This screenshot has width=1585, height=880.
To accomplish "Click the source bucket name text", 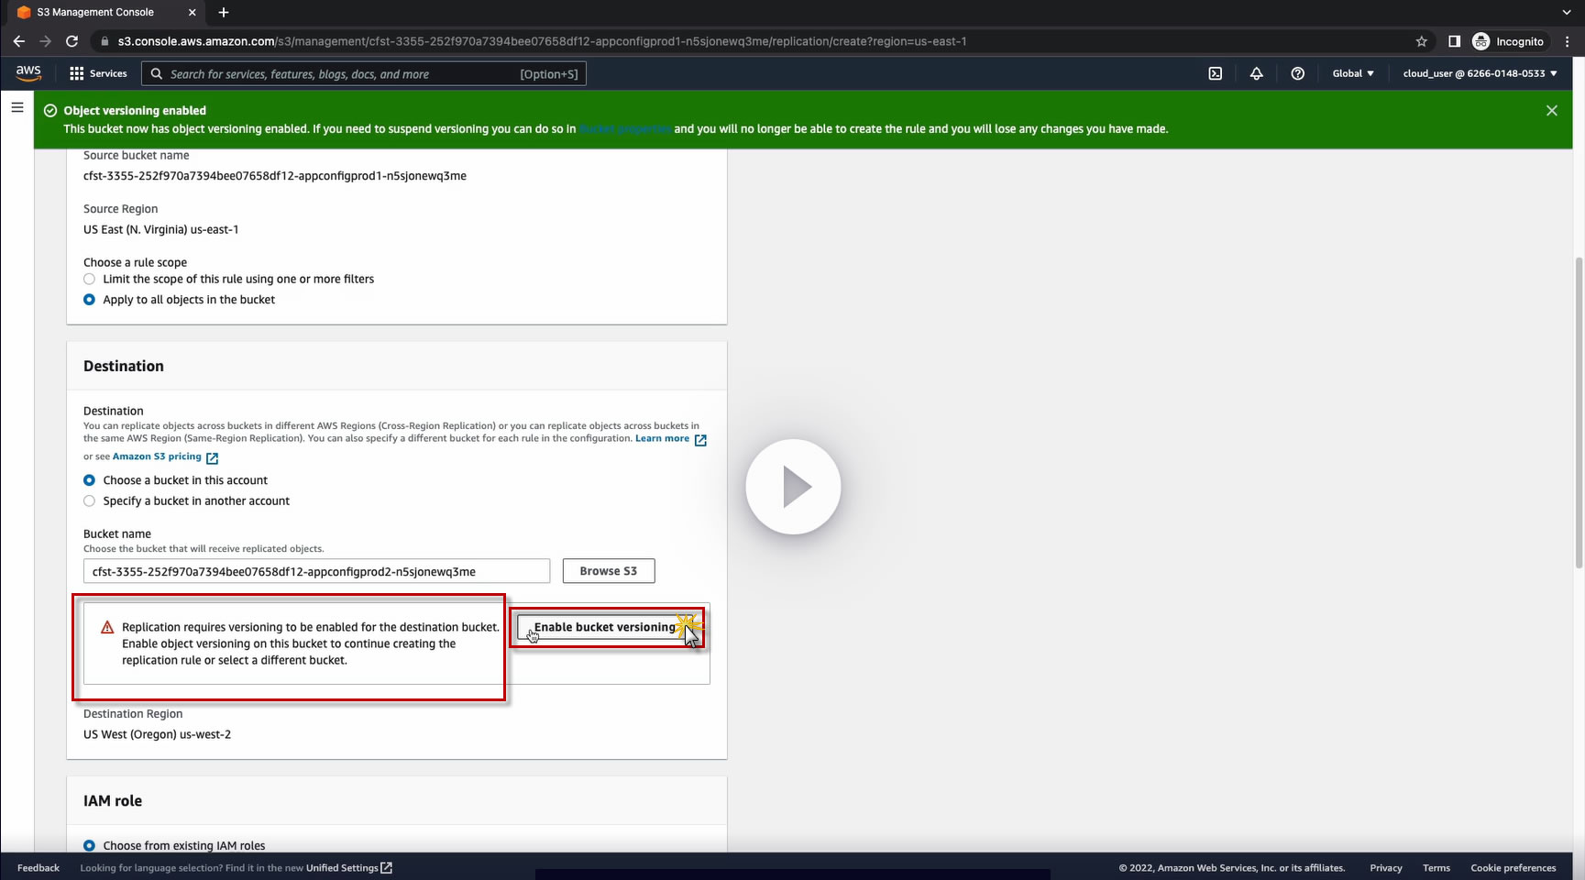I will [275, 176].
